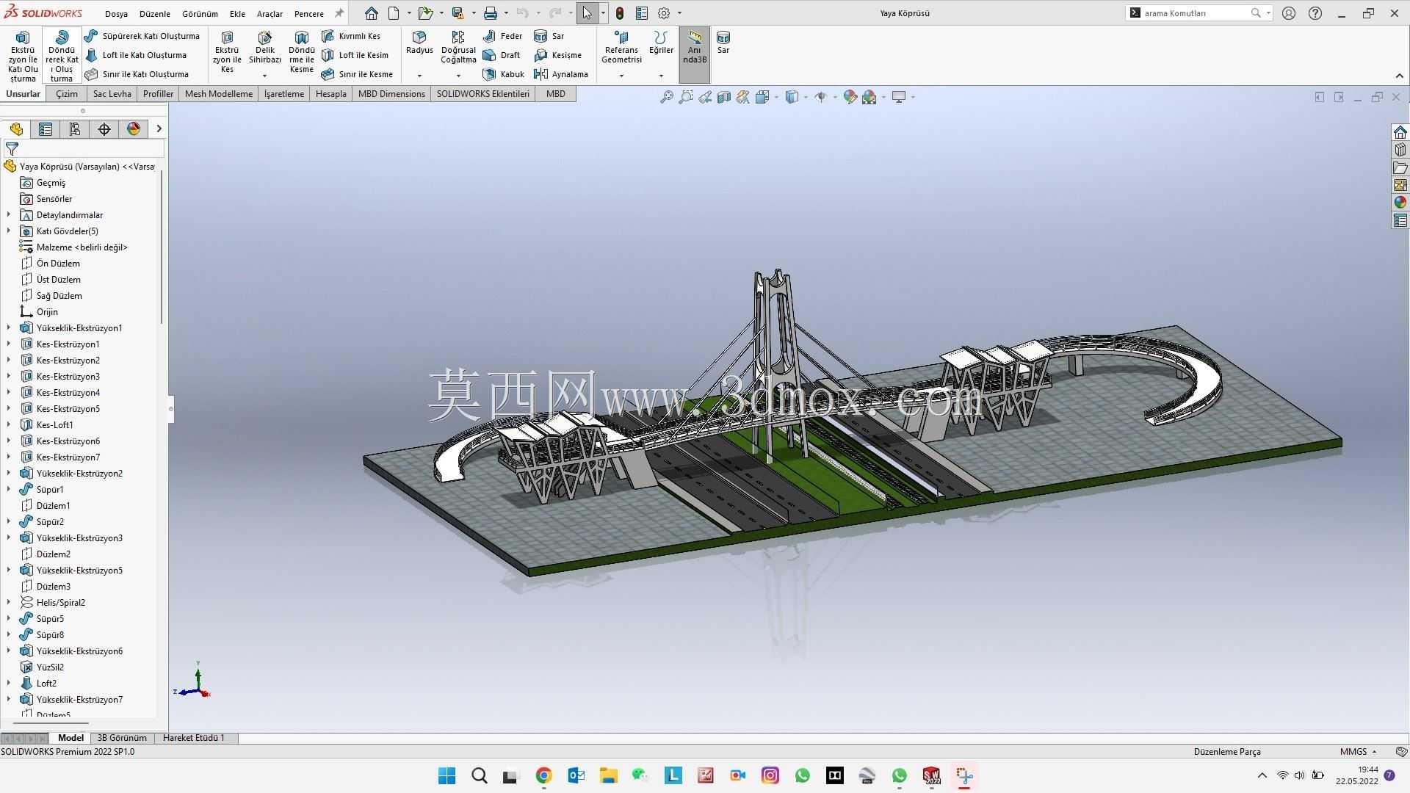
Task: Click the Kabuk shell tool
Action: click(x=504, y=74)
